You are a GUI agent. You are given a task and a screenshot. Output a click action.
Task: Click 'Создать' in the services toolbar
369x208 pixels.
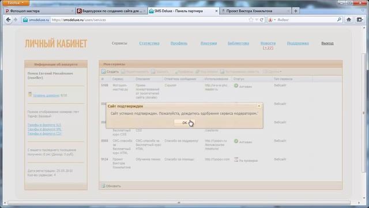pyautogui.click(x=110, y=72)
